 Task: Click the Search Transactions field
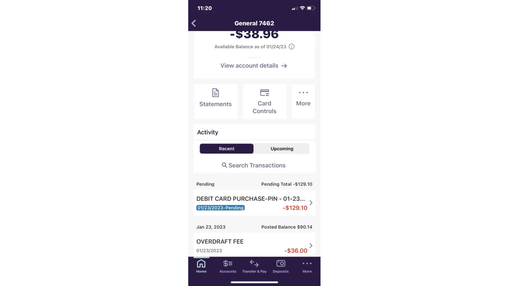[x=254, y=165]
